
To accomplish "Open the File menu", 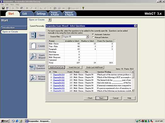I will [x=2, y=4].
